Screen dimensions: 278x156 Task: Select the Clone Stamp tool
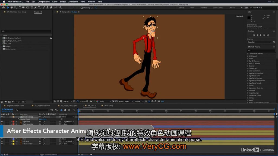47,8
